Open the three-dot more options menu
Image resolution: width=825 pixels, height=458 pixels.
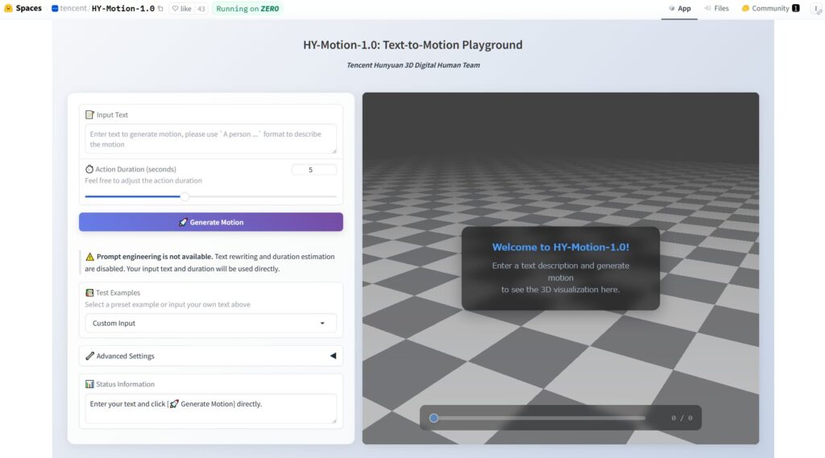[816, 9]
